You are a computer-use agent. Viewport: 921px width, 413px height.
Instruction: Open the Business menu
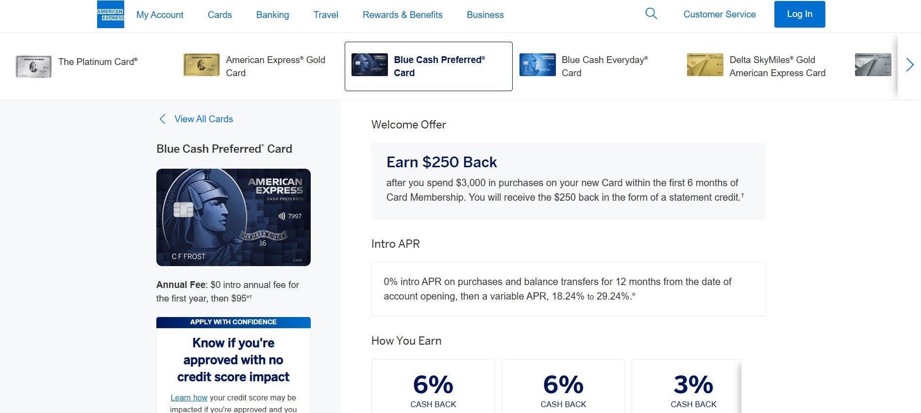[485, 15]
